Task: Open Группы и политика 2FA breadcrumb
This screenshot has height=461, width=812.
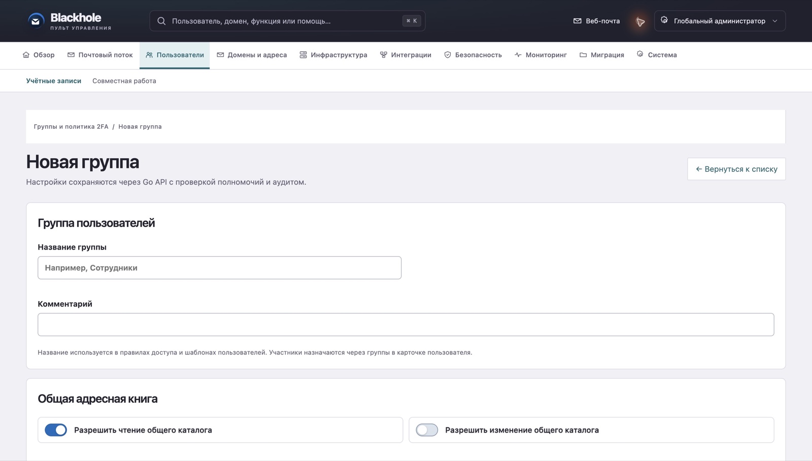Action: [x=71, y=127]
